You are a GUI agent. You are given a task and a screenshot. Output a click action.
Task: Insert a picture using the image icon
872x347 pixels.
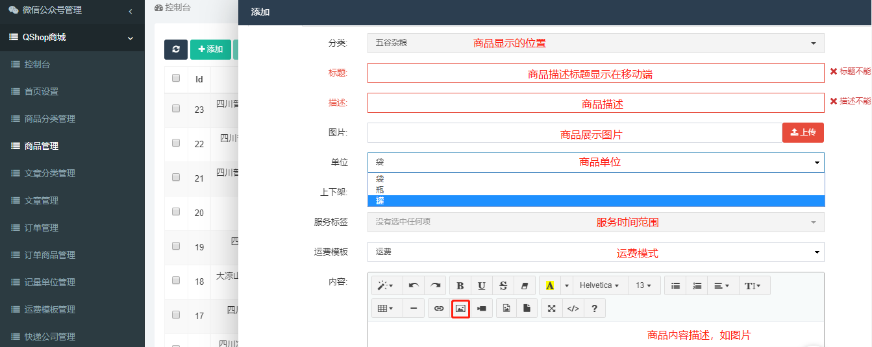(460, 309)
